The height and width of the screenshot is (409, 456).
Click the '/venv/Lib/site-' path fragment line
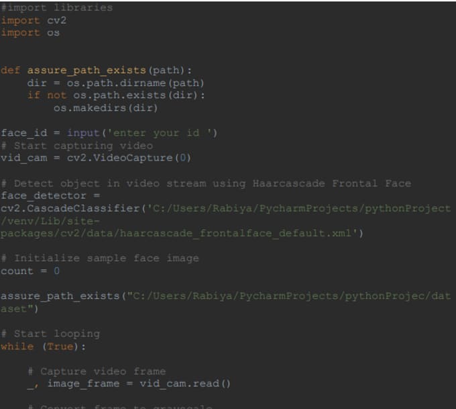[x=50, y=222]
